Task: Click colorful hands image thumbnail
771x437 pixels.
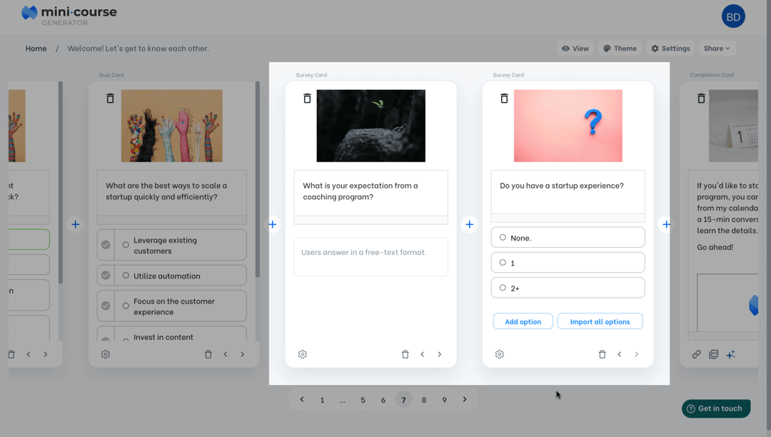Action: tap(171, 126)
